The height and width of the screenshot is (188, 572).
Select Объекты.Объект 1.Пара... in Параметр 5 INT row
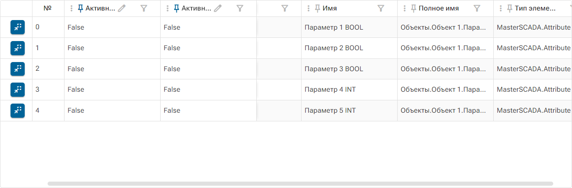pos(445,110)
